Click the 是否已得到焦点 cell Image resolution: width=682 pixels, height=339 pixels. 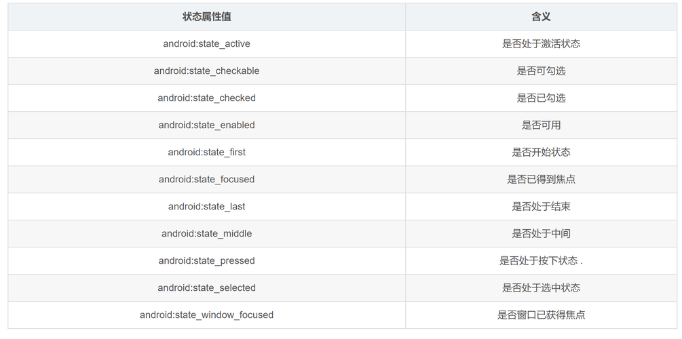pos(541,180)
